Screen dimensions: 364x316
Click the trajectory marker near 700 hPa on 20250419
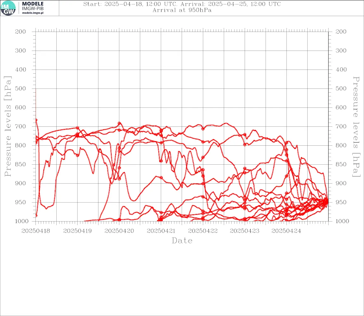pos(78,128)
